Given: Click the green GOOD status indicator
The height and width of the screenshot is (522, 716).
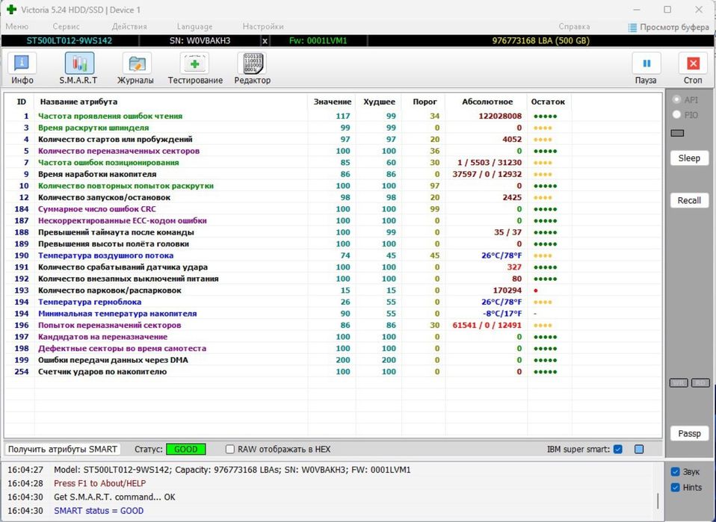Looking at the screenshot, I should point(186,449).
